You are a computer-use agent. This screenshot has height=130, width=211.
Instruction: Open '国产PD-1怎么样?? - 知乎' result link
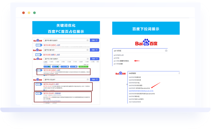tap(51, 84)
